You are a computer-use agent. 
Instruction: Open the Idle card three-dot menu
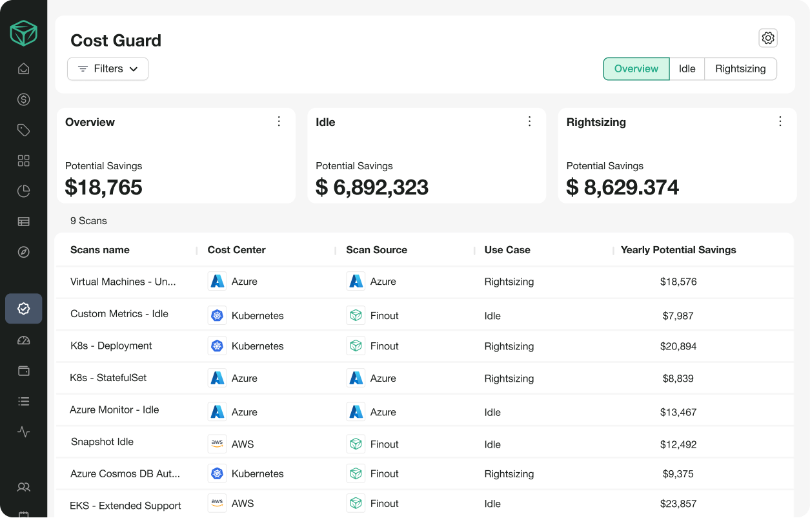[x=529, y=121]
